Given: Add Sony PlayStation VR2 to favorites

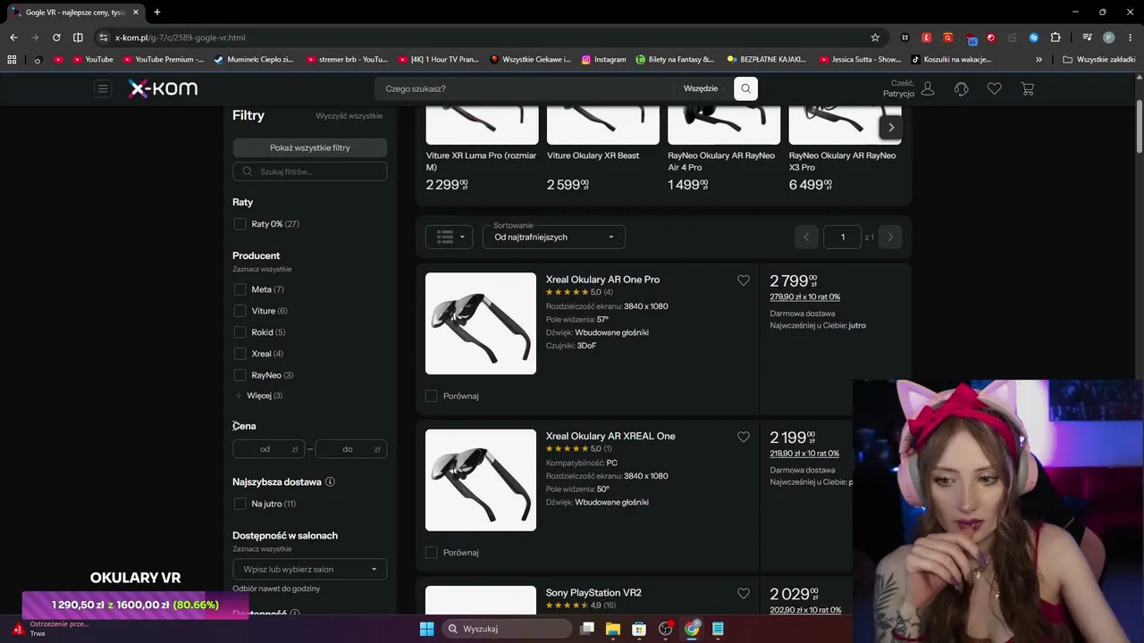Looking at the screenshot, I should (744, 593).
